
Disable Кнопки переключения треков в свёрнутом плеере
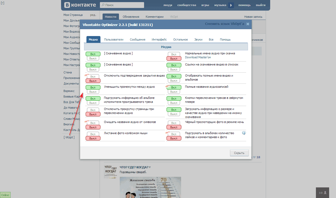(x=174, y=103)
